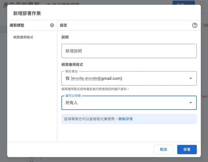Screen dimensions: 208x162
Task: Click the 新增部署作業 dialog title
Action: pos(27,13)
